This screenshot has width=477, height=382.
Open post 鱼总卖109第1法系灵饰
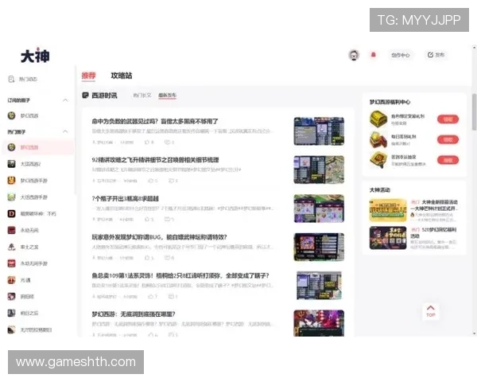coord(180,275)
